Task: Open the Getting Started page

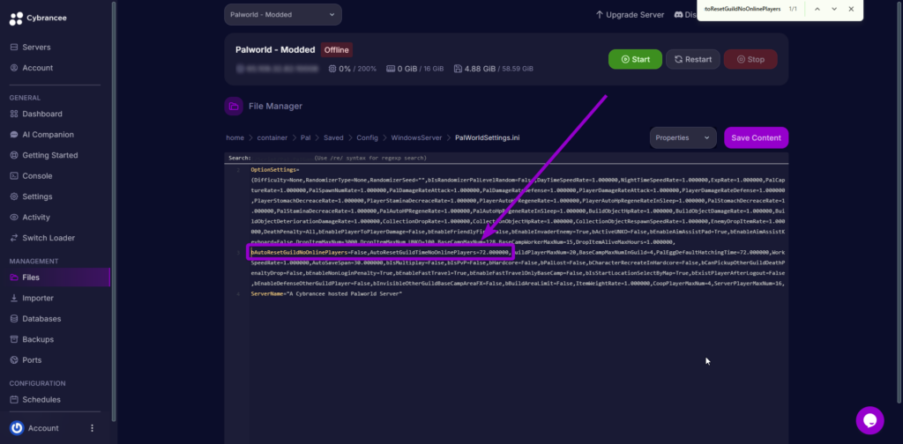Action: pos(50,155)
